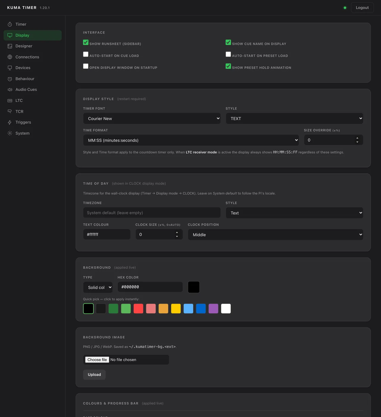The height and width of the screenshot is (417, 381).
Task: Click the Display monitor icon in sidebar
Action: click(10, 35)
